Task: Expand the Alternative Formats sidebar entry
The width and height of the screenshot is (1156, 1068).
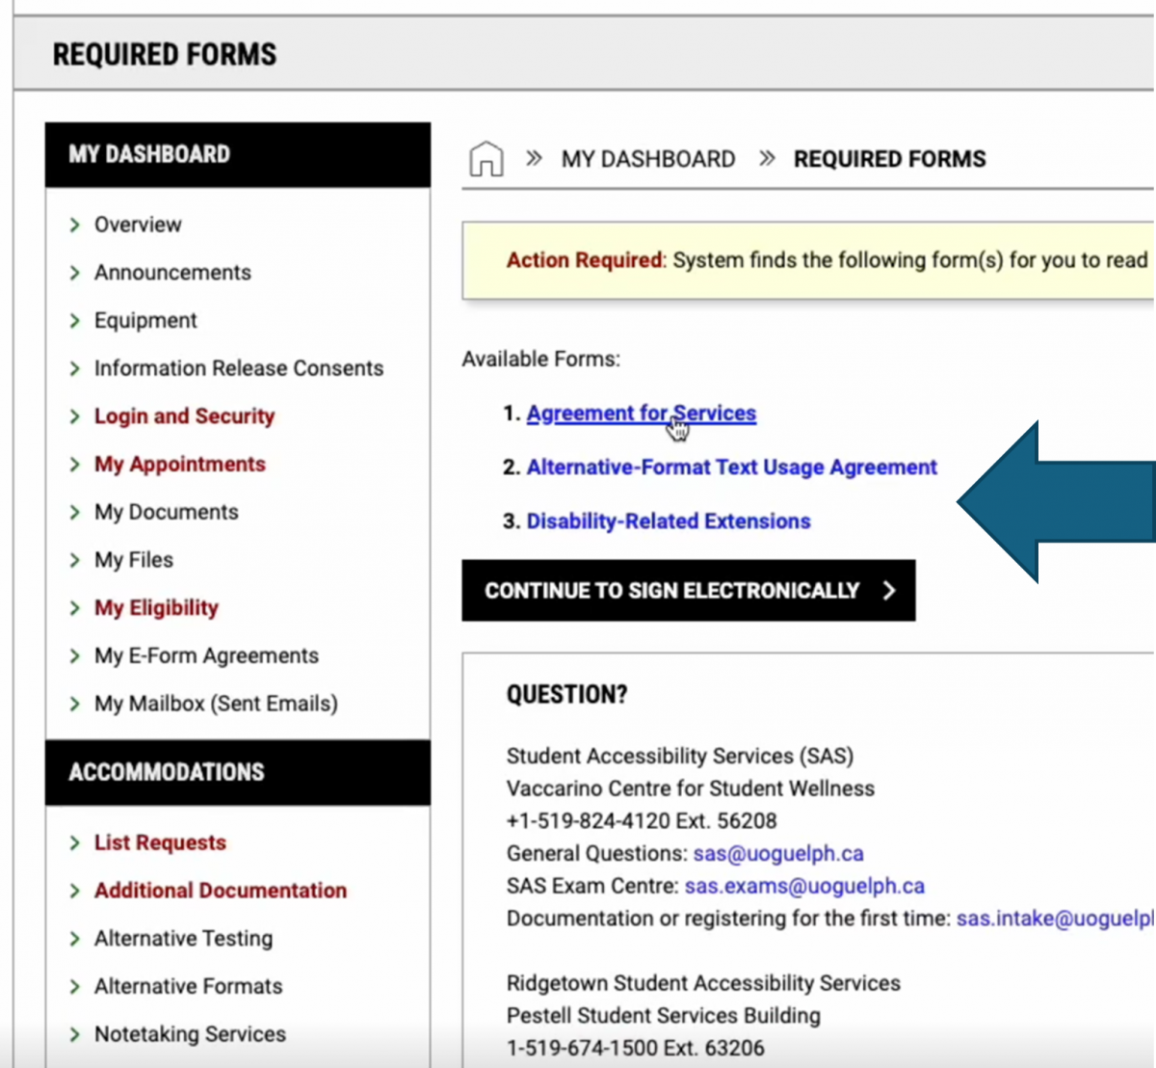Action: point(188,986)
